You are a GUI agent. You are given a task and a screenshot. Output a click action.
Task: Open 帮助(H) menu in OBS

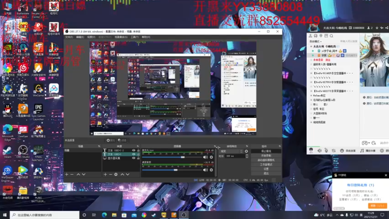click(x=146, y=37)
